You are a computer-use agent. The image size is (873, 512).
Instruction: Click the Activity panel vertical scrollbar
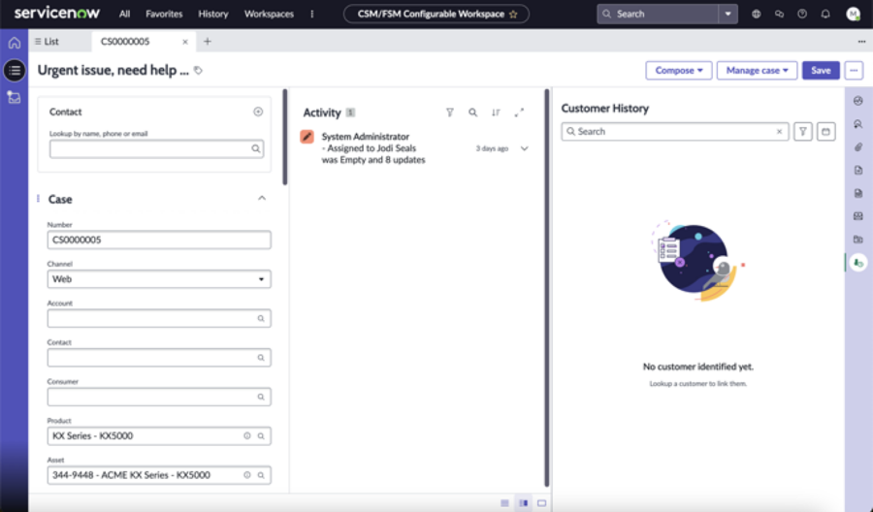[546, 287]
